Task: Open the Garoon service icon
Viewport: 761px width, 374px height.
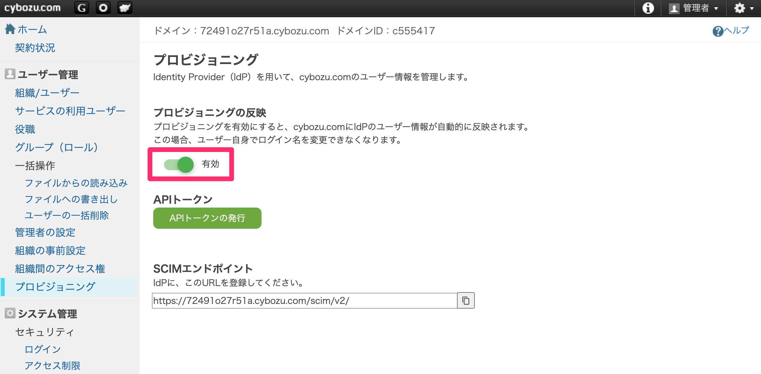Action: tap(82, 8)
